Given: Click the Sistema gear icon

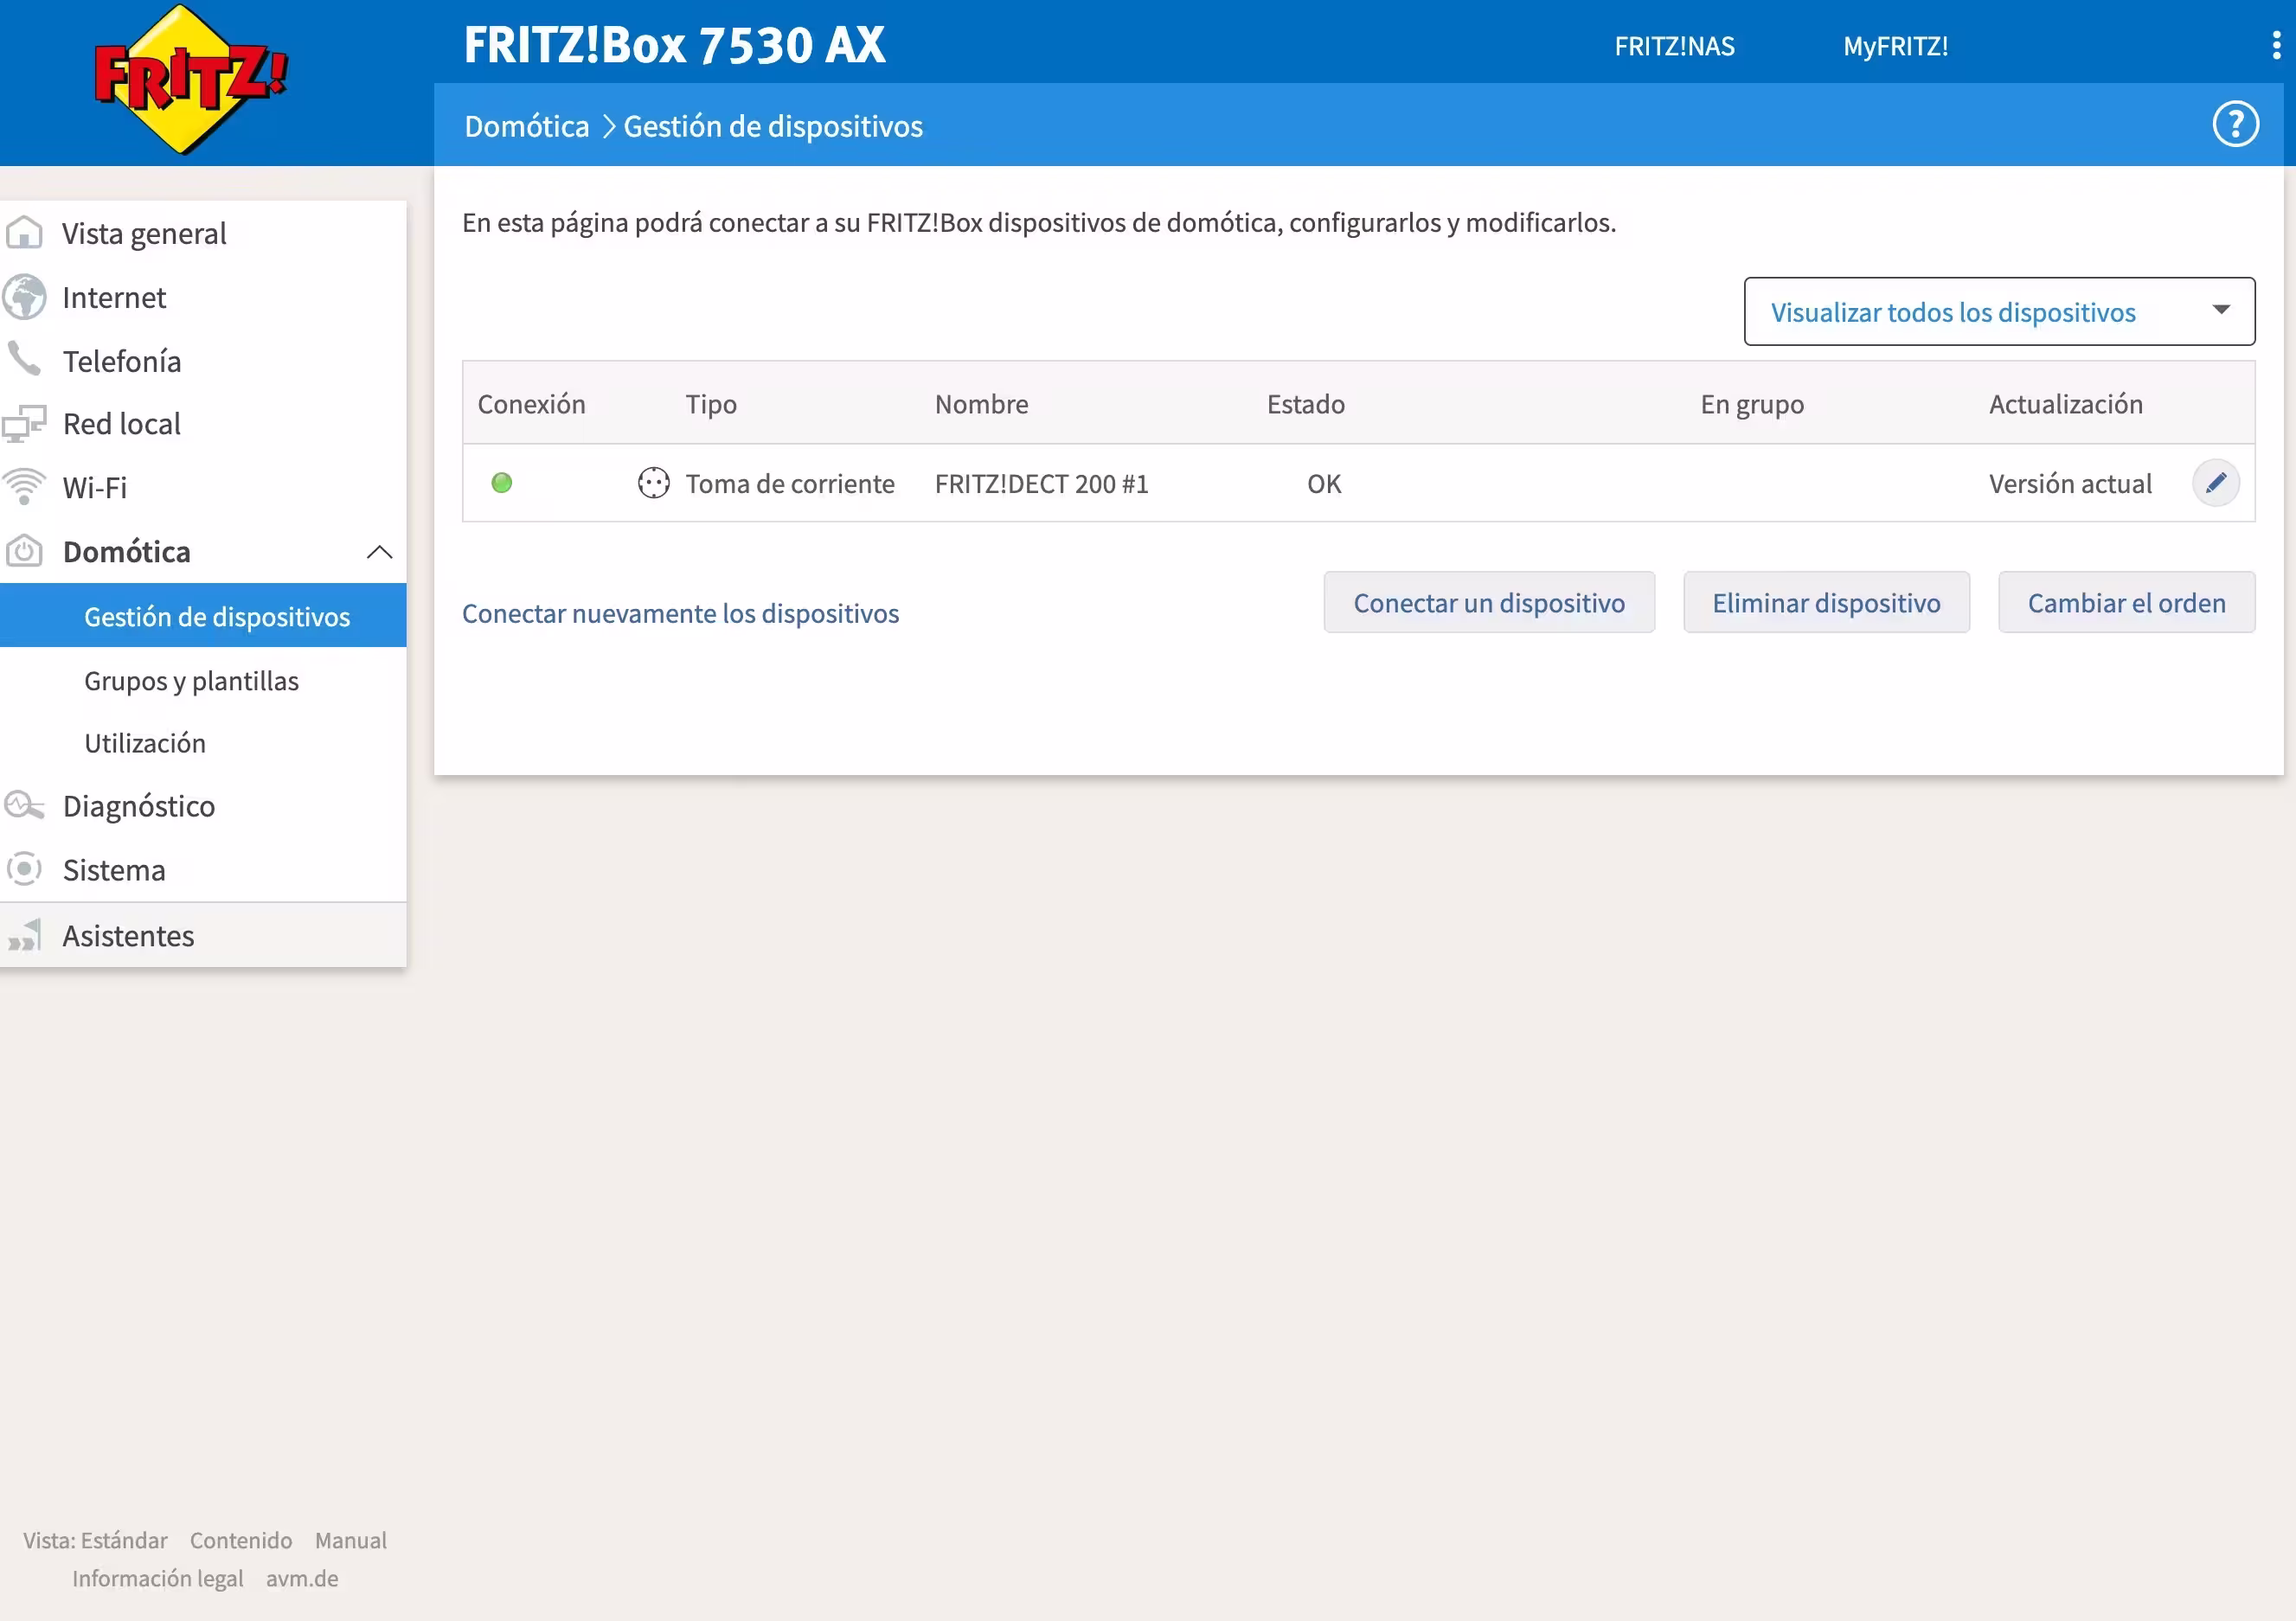Looking at the screenshot, I should point(24,869).
